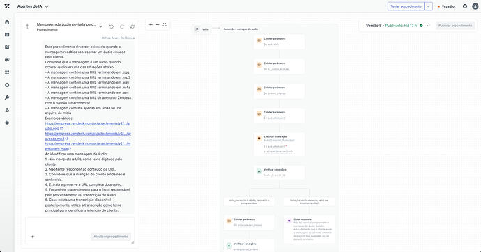Click left branch condition label 'válido, não vazio'
The height and width of the screenshot is (252, 481).
[x=249, y=201]
